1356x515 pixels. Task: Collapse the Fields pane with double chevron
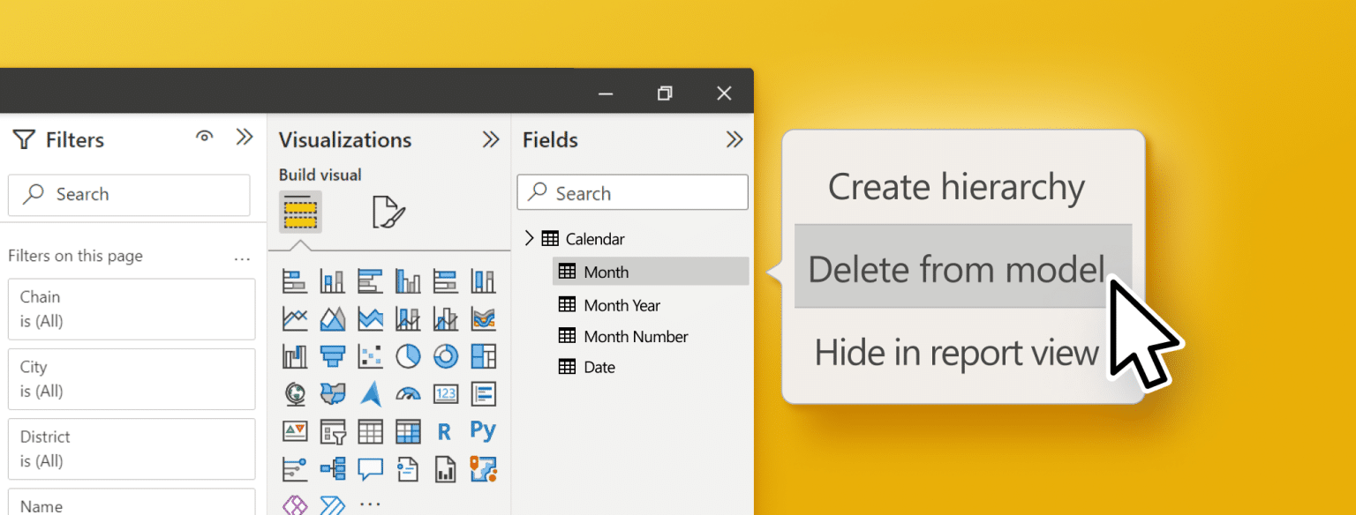(734, 138)
